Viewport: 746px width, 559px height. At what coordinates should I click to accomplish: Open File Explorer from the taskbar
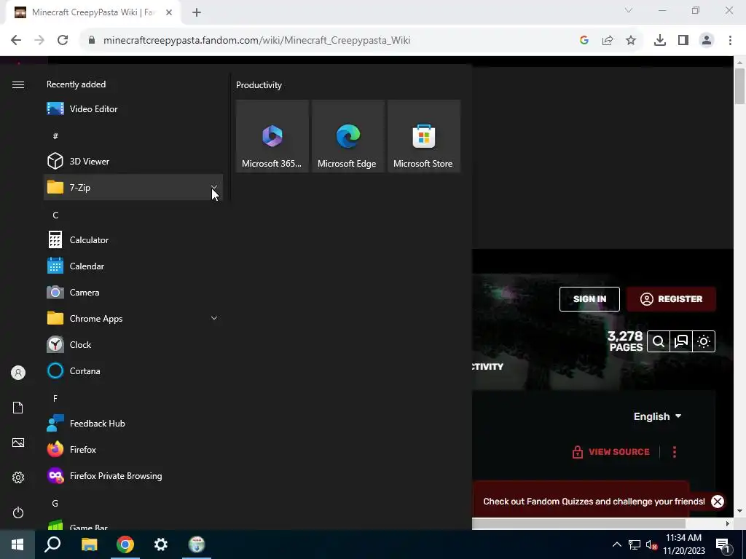coord(89,544)
